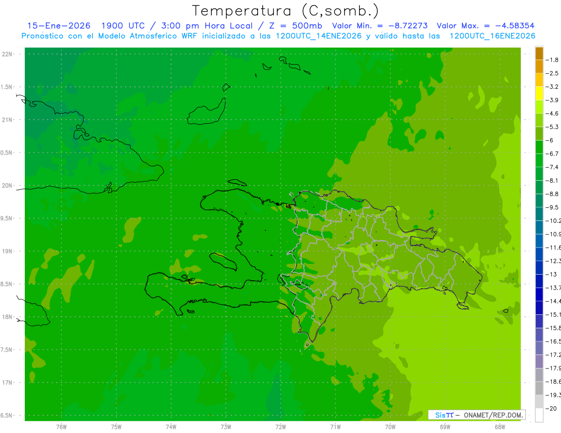Click the 'SisTT - ONAMET/REP.DOM.' credit label
Viewport: 561px width, 433px height.
[x=476, y=415]
